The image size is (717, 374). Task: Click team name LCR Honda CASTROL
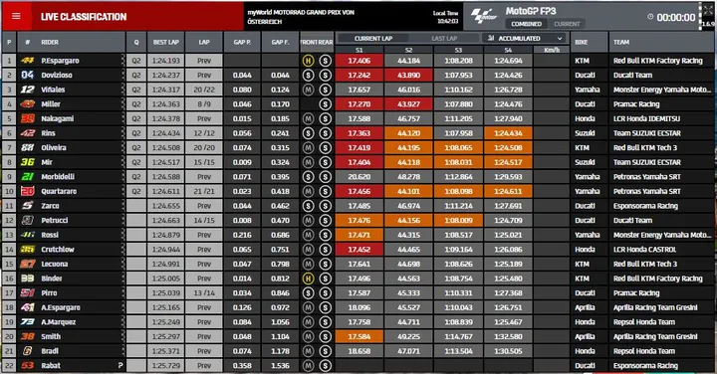tap(644, 250)
